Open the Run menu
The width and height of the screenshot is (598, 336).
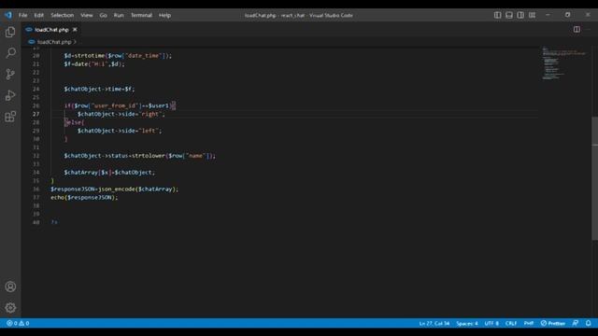(119, 15)
